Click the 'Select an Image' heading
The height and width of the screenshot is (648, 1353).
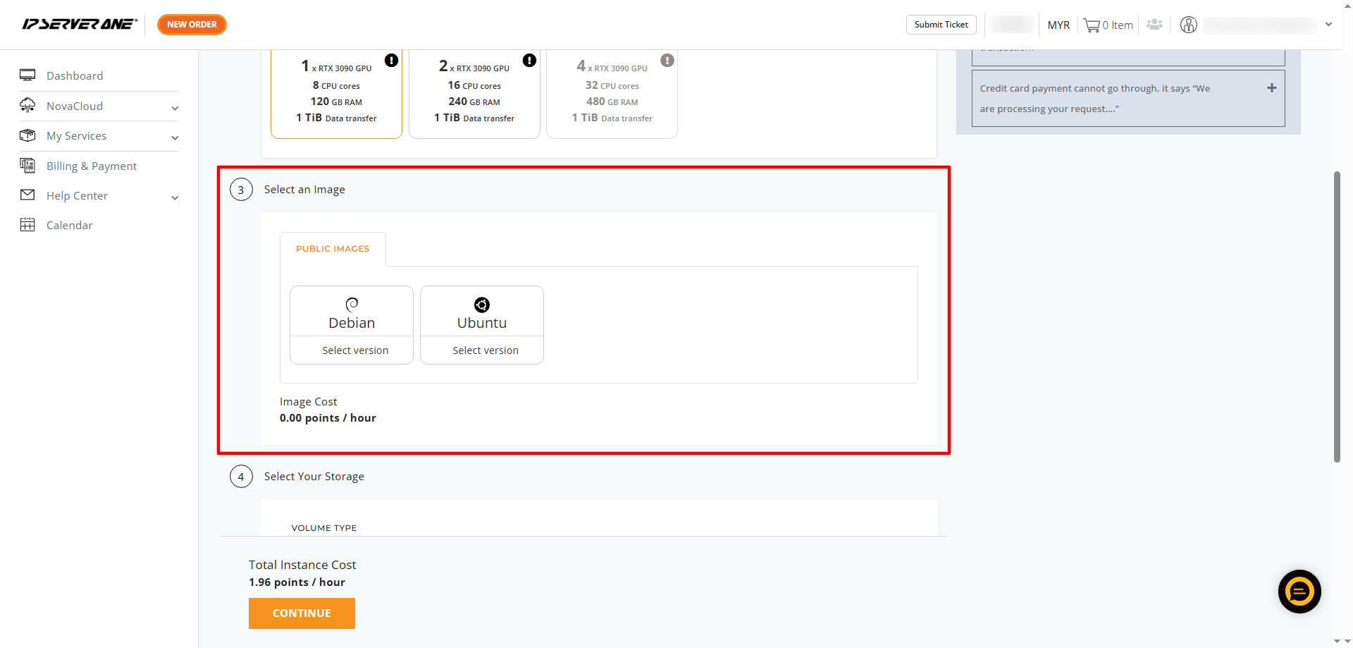tap(304, 190)
